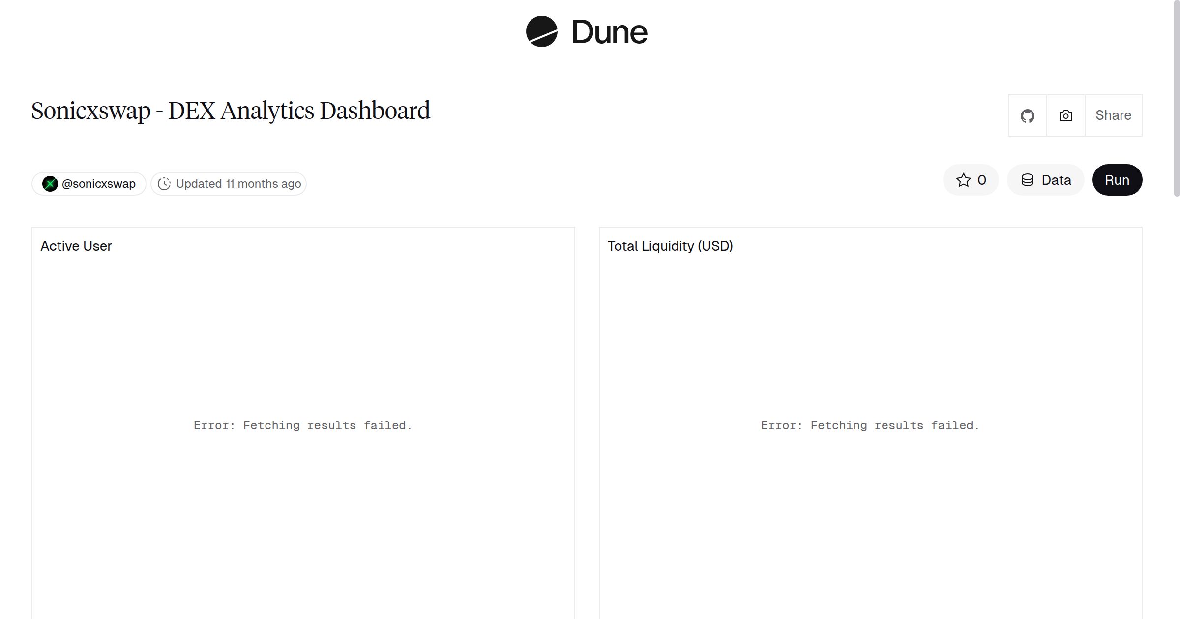Screen dimensions: 1180x619
Task: Click the Updated 11 months ago pill
Action: 229,183
